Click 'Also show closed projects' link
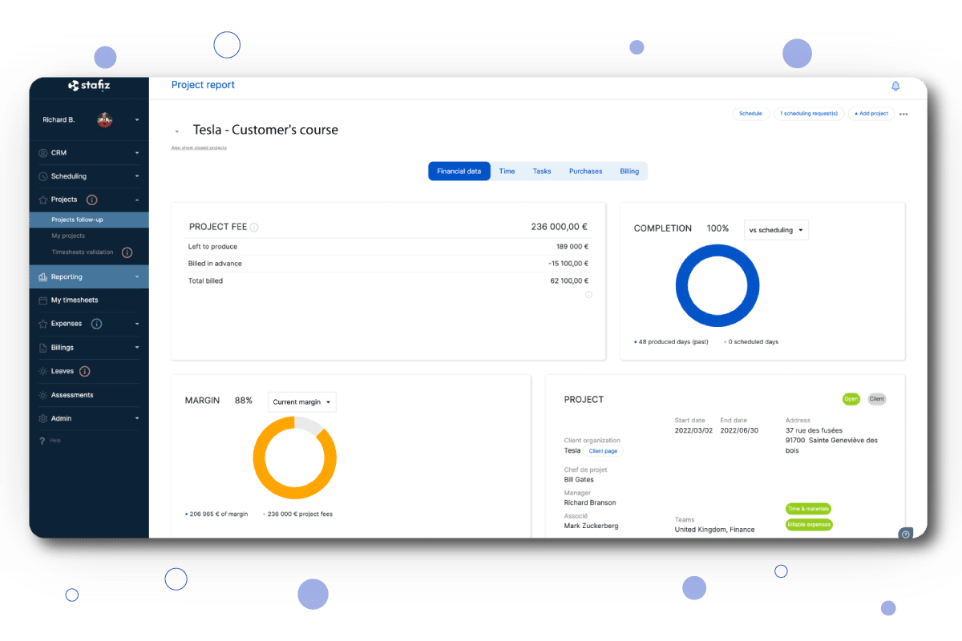Image resolution: width=962 pixels, height=641 pixels. pyautogui.click(x=199, y=148)
